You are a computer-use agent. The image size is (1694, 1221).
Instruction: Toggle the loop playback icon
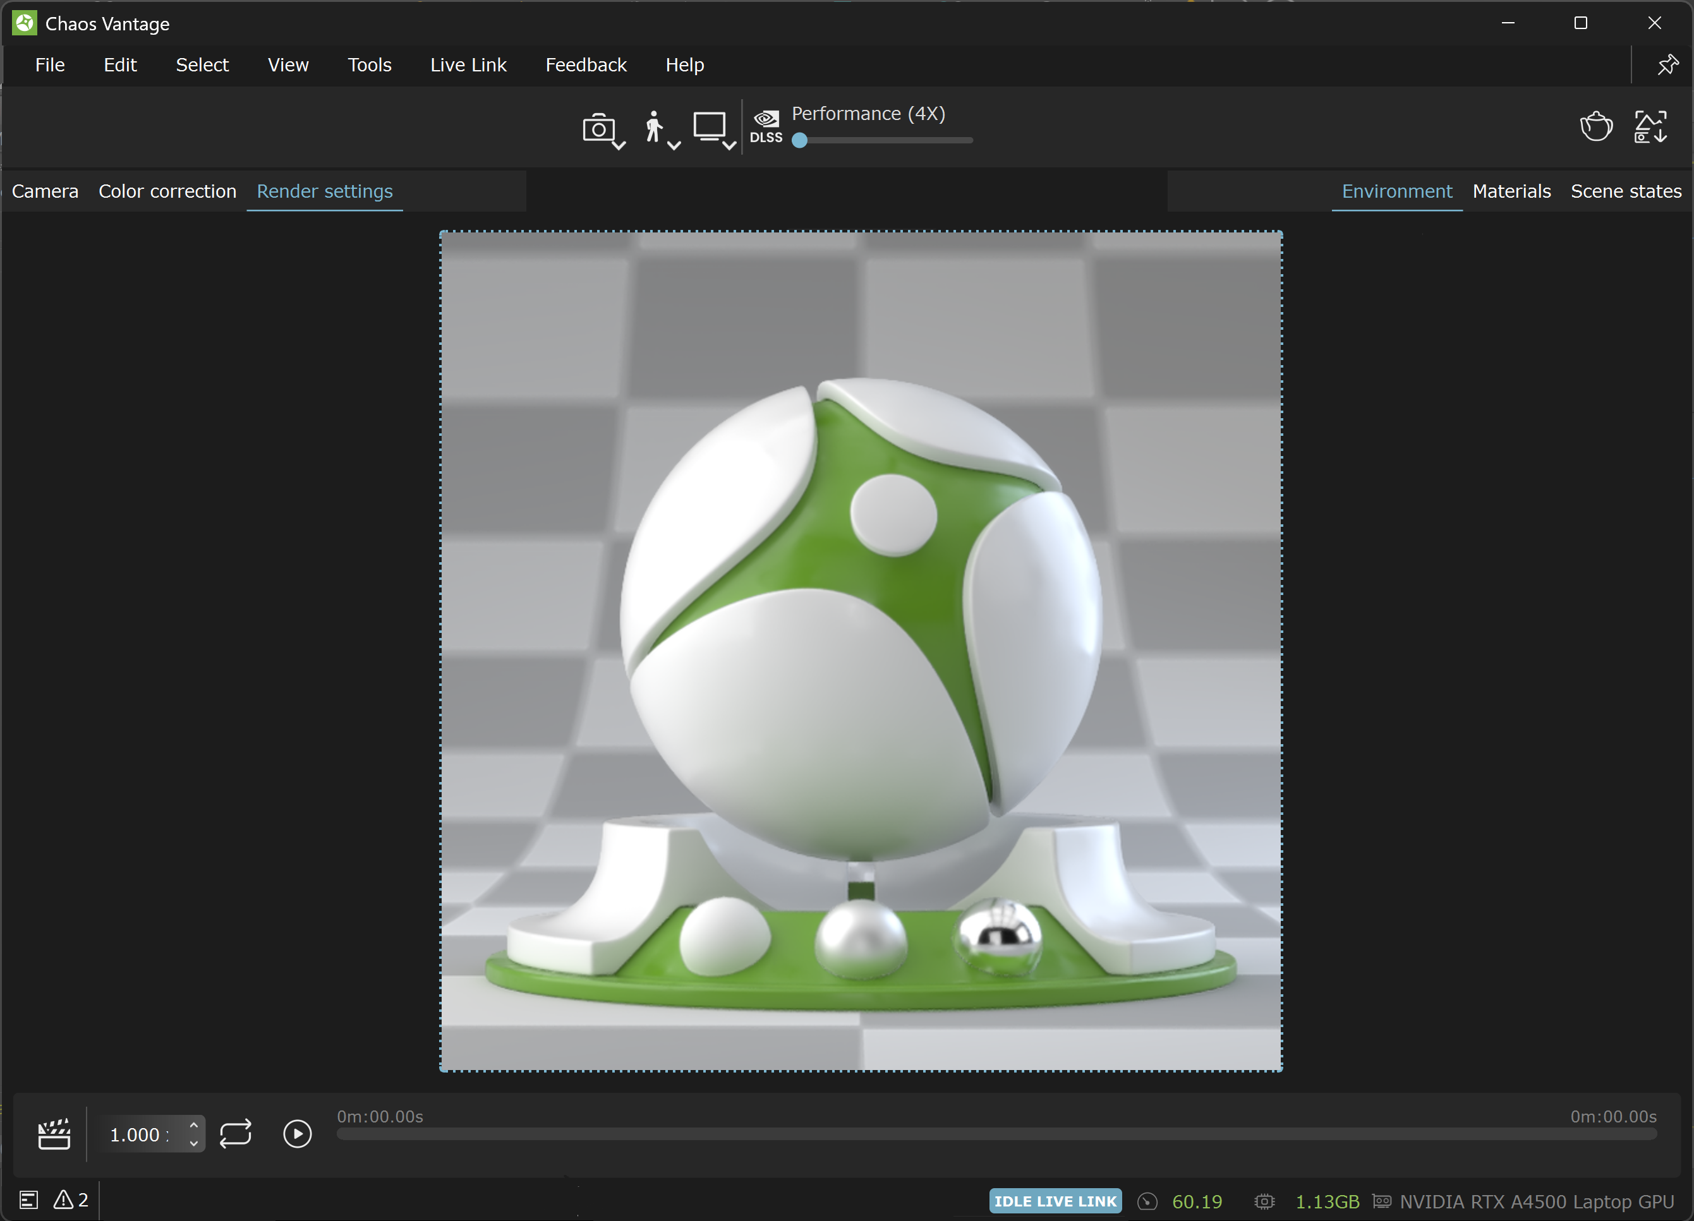tap(235, 1134)
